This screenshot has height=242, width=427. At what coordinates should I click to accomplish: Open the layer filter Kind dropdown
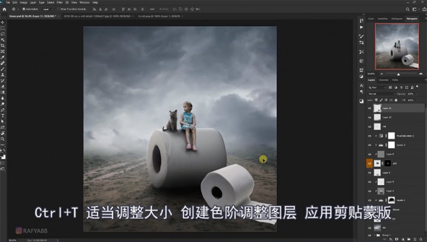pos(377,87)
